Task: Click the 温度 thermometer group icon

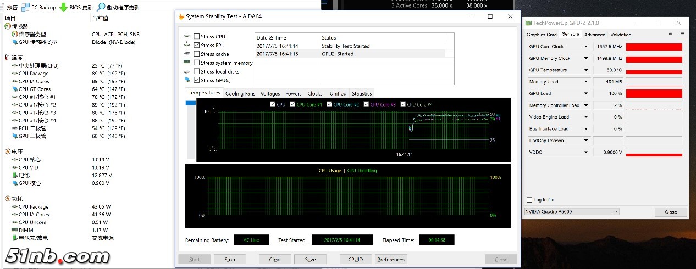Action: click(7, 58)
